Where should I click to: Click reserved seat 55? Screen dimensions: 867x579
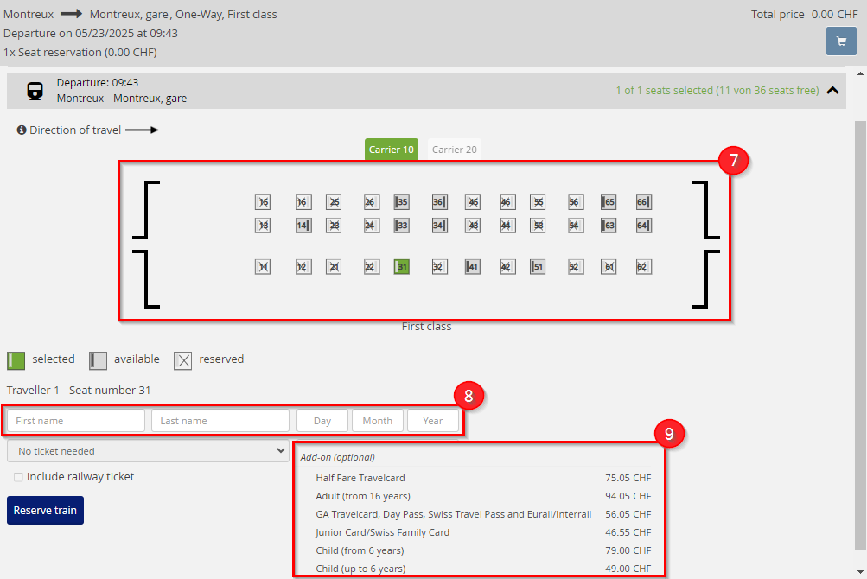(x=538, y=202)
